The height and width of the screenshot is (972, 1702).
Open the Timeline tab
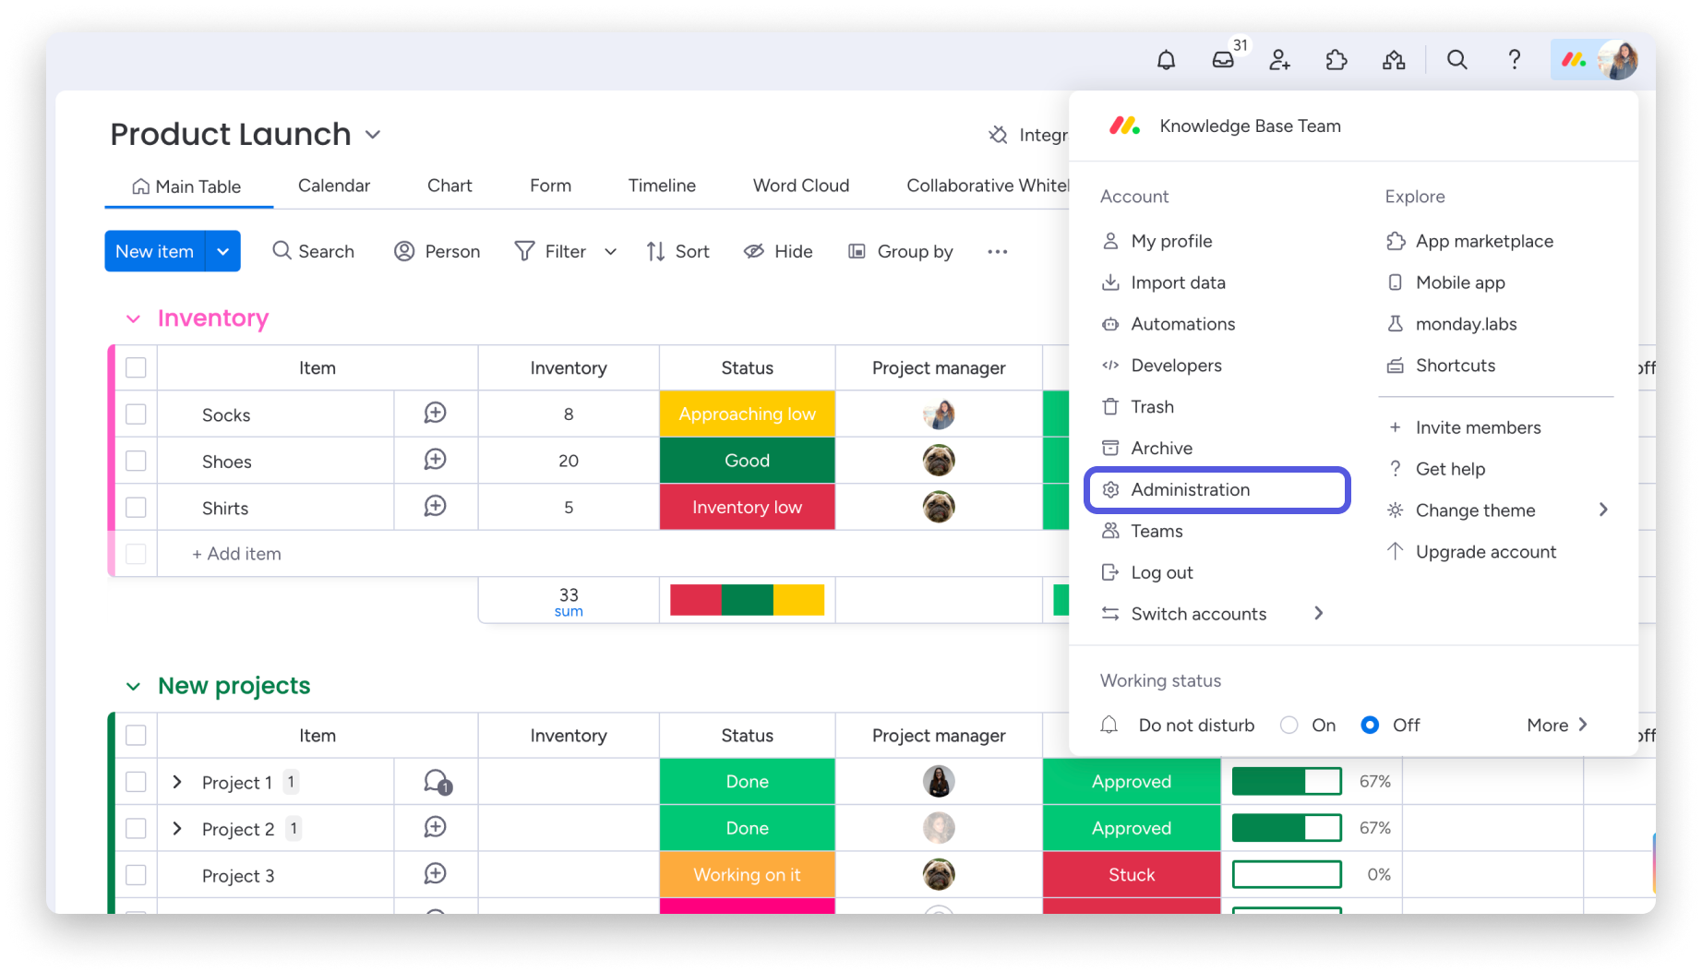[662, 186]
